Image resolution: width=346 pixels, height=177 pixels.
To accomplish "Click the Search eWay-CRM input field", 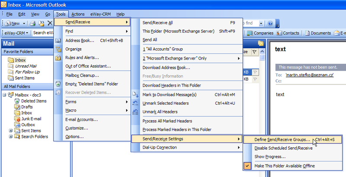I will (43, 33).
